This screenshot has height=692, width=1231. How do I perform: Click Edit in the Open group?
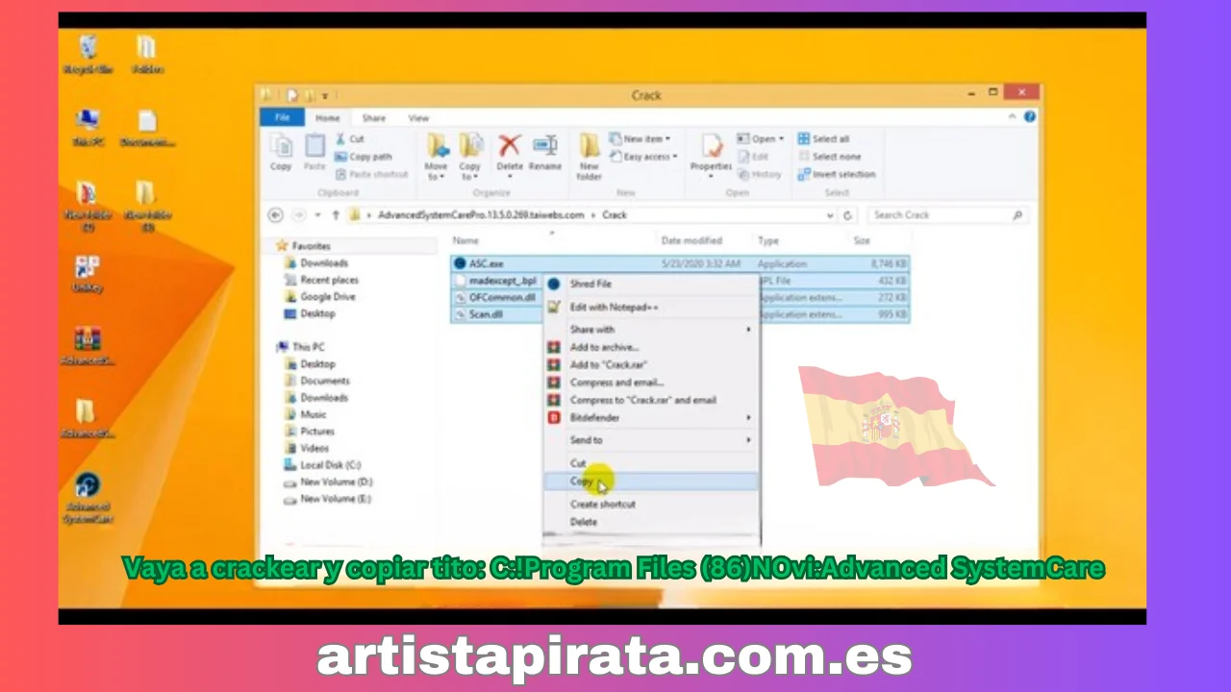pyautogui.click(x=754, y=157)
